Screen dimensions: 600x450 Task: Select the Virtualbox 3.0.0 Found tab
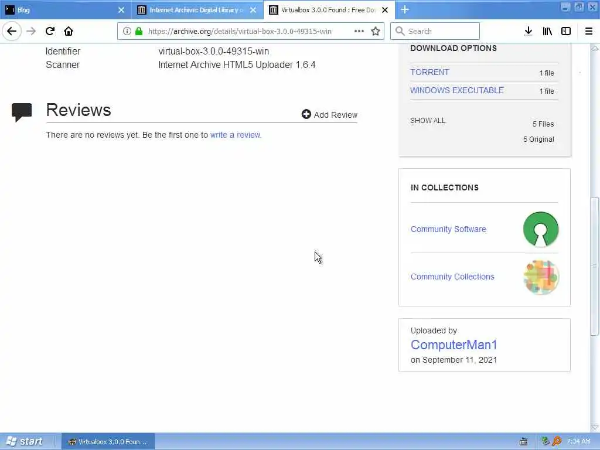(329, 10)
